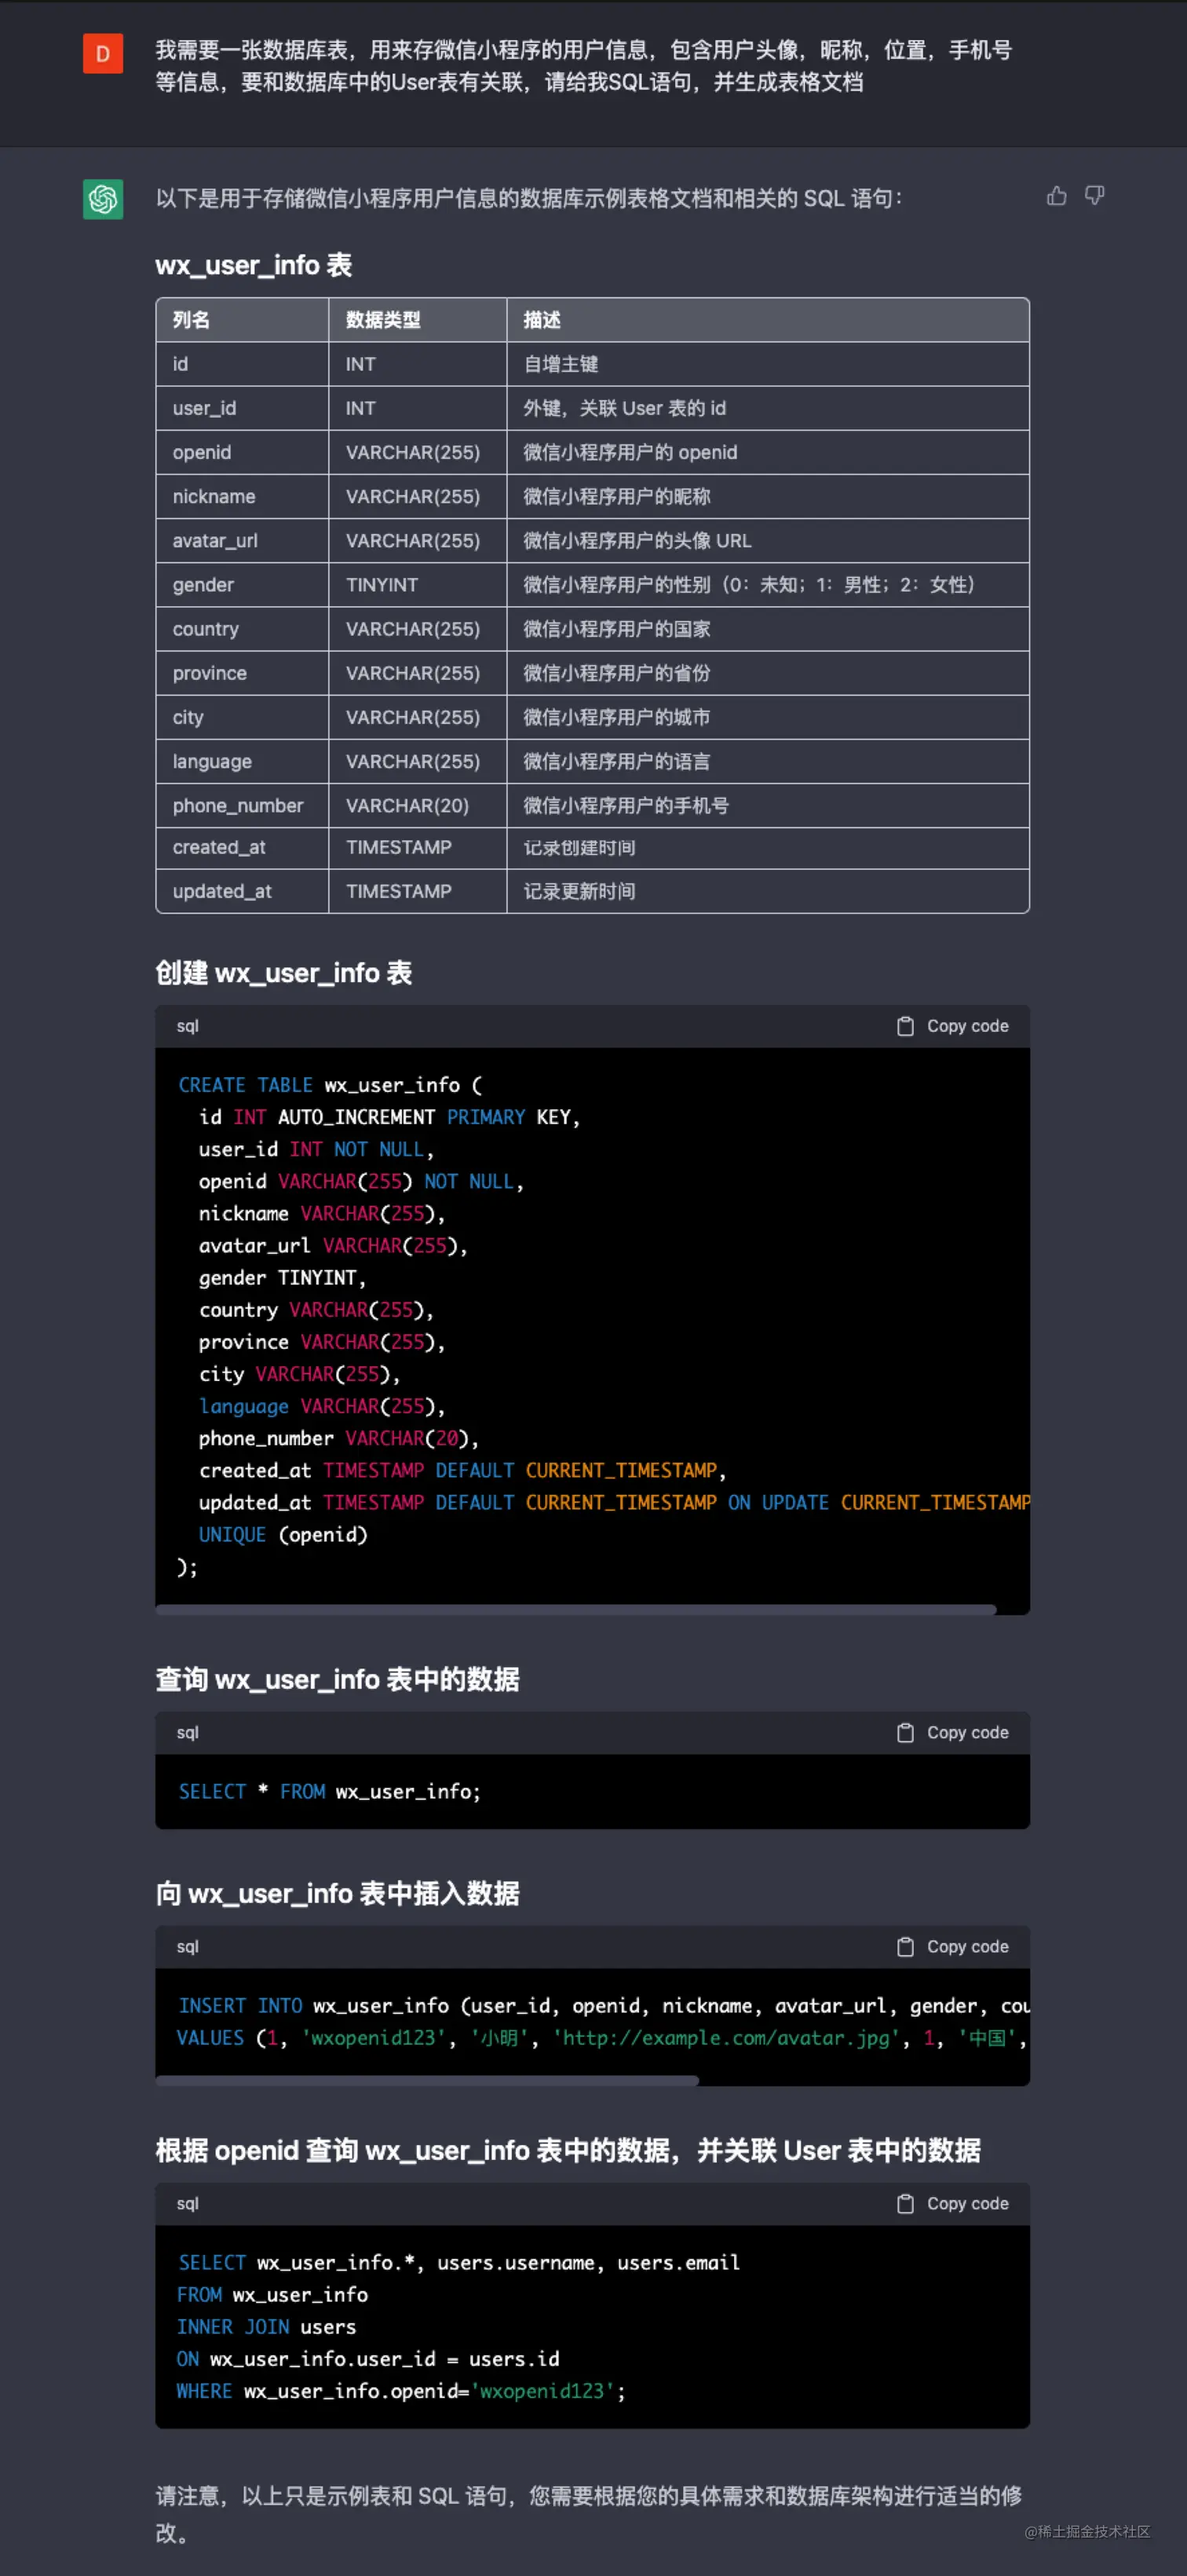Image resolution: width=1187 pixels, height=2576 pixels.
Task: Click the orange D user avatar
Action: point(103,54)
